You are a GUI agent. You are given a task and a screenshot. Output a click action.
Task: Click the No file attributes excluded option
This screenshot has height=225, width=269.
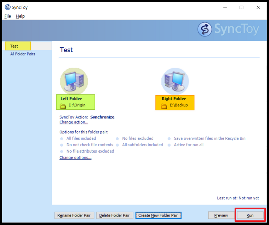pyautogui.click(x=90, y=151)
